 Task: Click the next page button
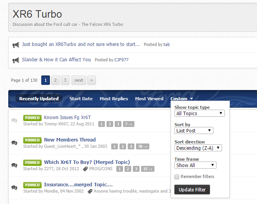click(79, 80)
